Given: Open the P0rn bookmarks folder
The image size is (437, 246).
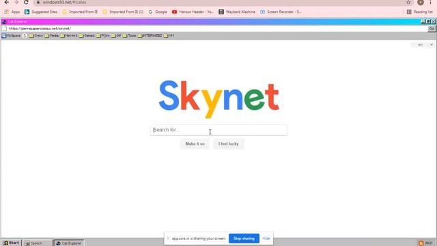Looking at the screenshot, I should coord(103,36).
